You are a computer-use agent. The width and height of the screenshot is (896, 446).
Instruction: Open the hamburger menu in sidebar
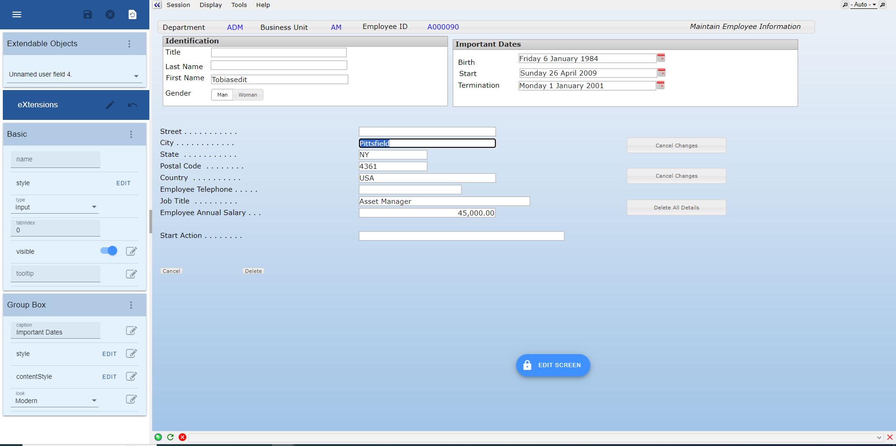tap(17, 14)
